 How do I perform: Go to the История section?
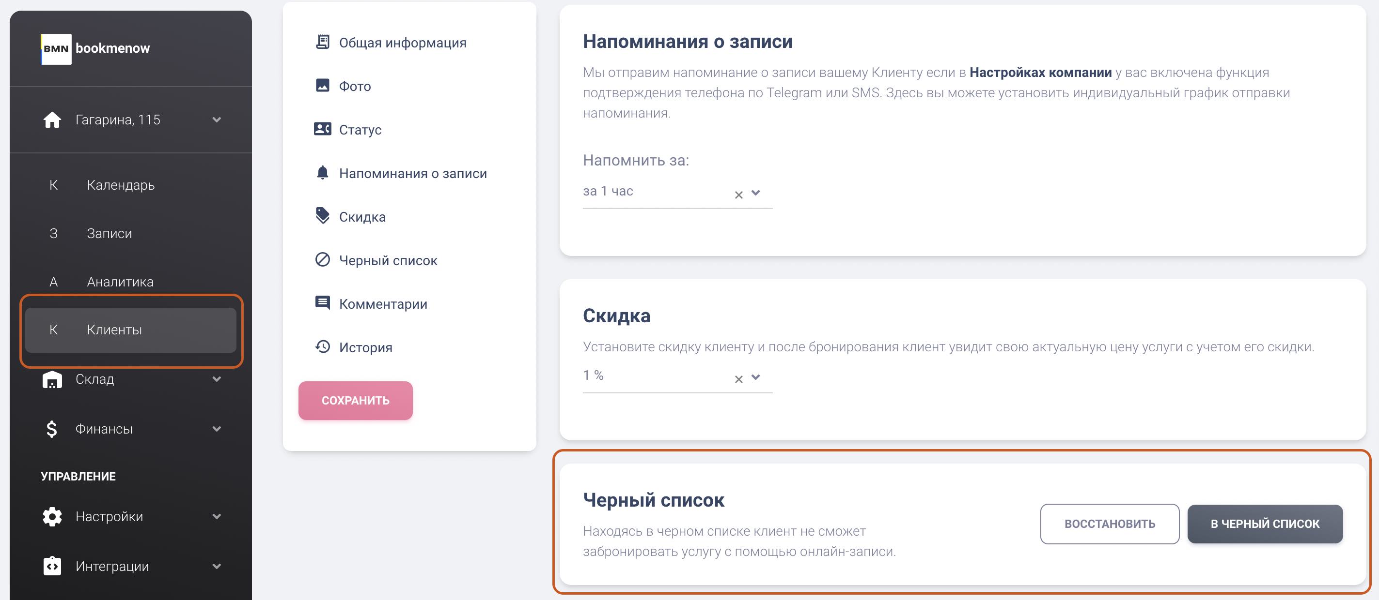(366, 347)
